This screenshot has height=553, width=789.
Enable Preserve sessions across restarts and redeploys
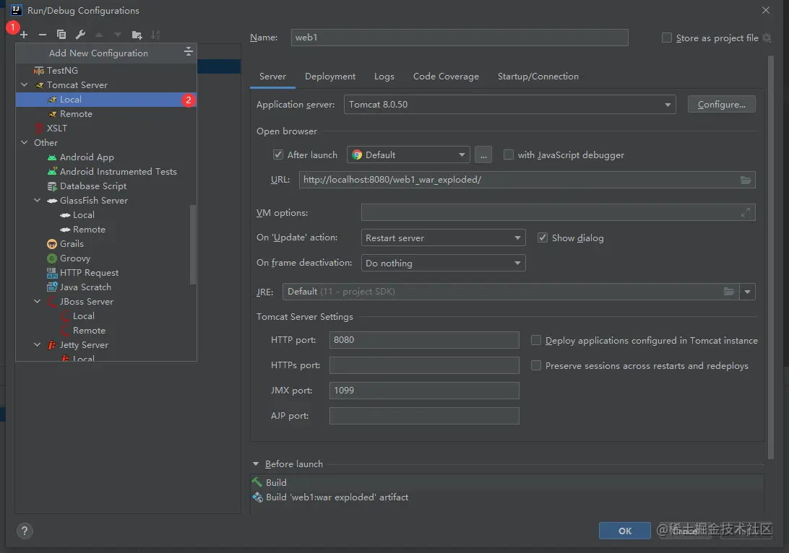coord(536,365)
